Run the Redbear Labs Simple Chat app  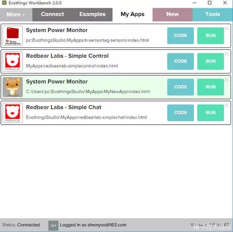click(211, 113)
